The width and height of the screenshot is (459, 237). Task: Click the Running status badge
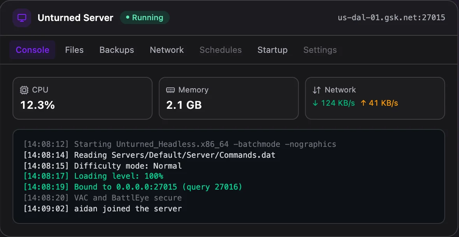pos(145,17)
